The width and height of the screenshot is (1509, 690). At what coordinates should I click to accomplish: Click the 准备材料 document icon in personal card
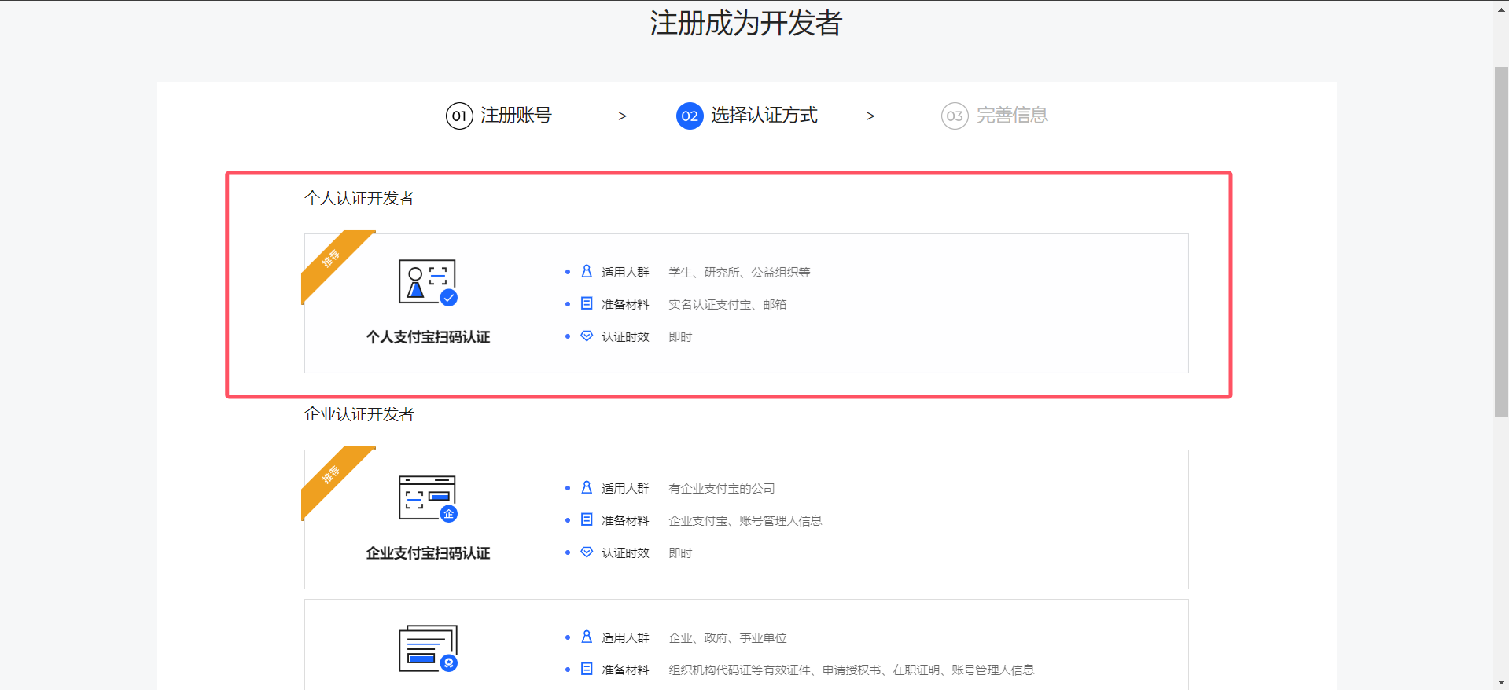[x=587, y=303]
